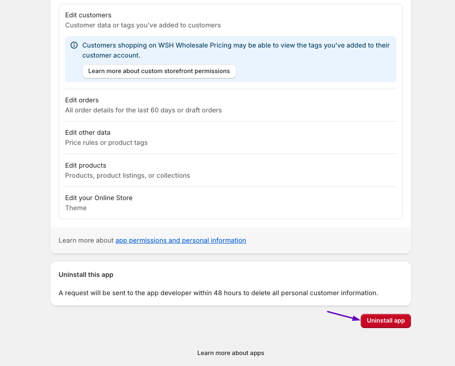Click the purple arrow pointing at Uninstall
Screen dimensions: 455x366
click(x=343, y=316)
